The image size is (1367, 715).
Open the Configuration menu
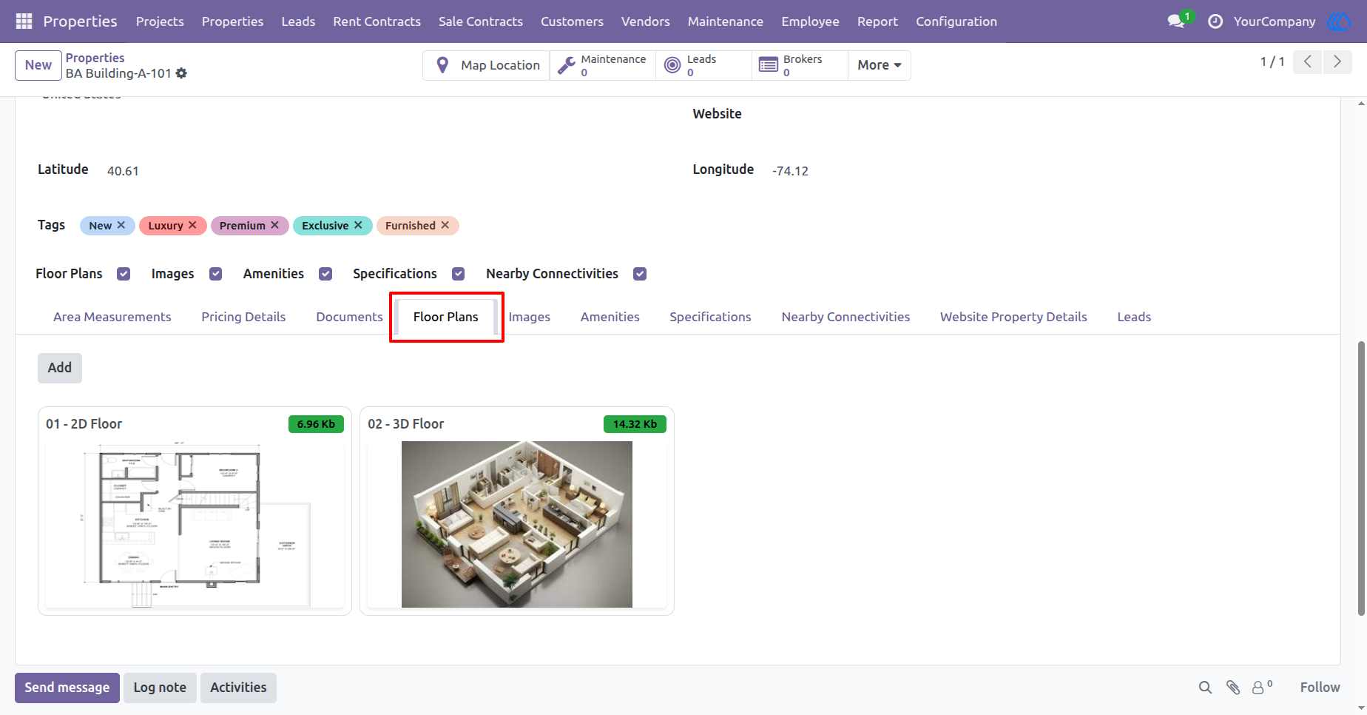tap(956, 21)
